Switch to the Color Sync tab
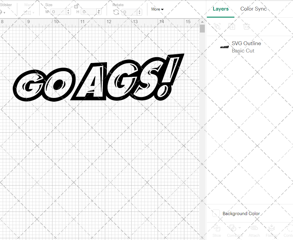293x240 pixels. pyautogui.click(x=253, y=9)
